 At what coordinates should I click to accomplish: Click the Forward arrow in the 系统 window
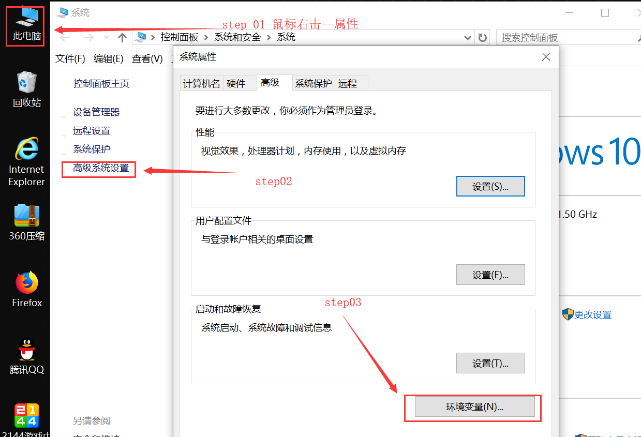pos(89,37)
